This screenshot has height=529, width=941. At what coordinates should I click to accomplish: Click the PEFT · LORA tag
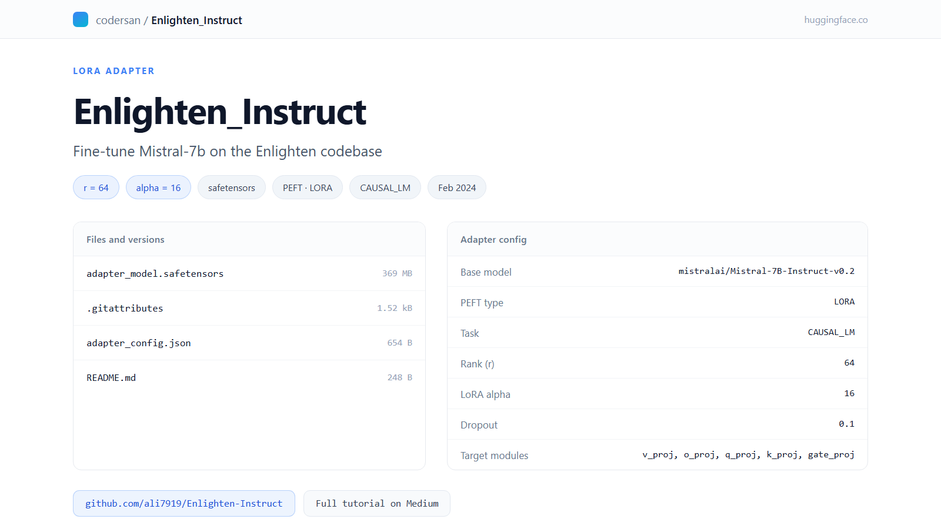coord(308,188)
